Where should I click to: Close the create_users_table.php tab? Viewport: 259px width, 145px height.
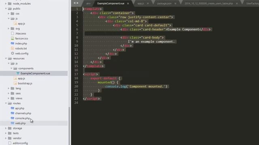pyautogui.click(x=237, y=4)
